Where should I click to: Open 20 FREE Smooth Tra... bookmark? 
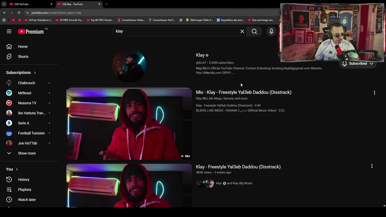pos(69,20)
